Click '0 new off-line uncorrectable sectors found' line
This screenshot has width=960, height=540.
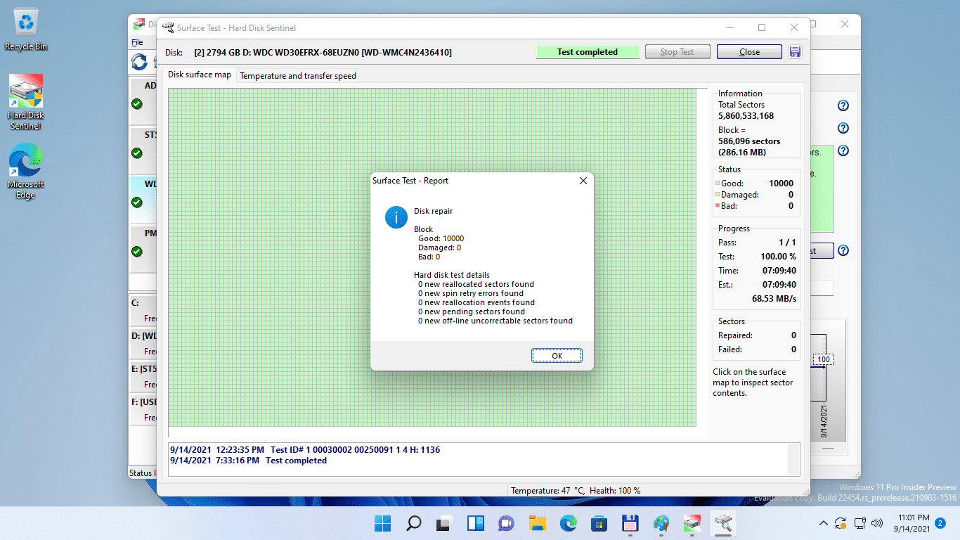click(x=495, y=321)
